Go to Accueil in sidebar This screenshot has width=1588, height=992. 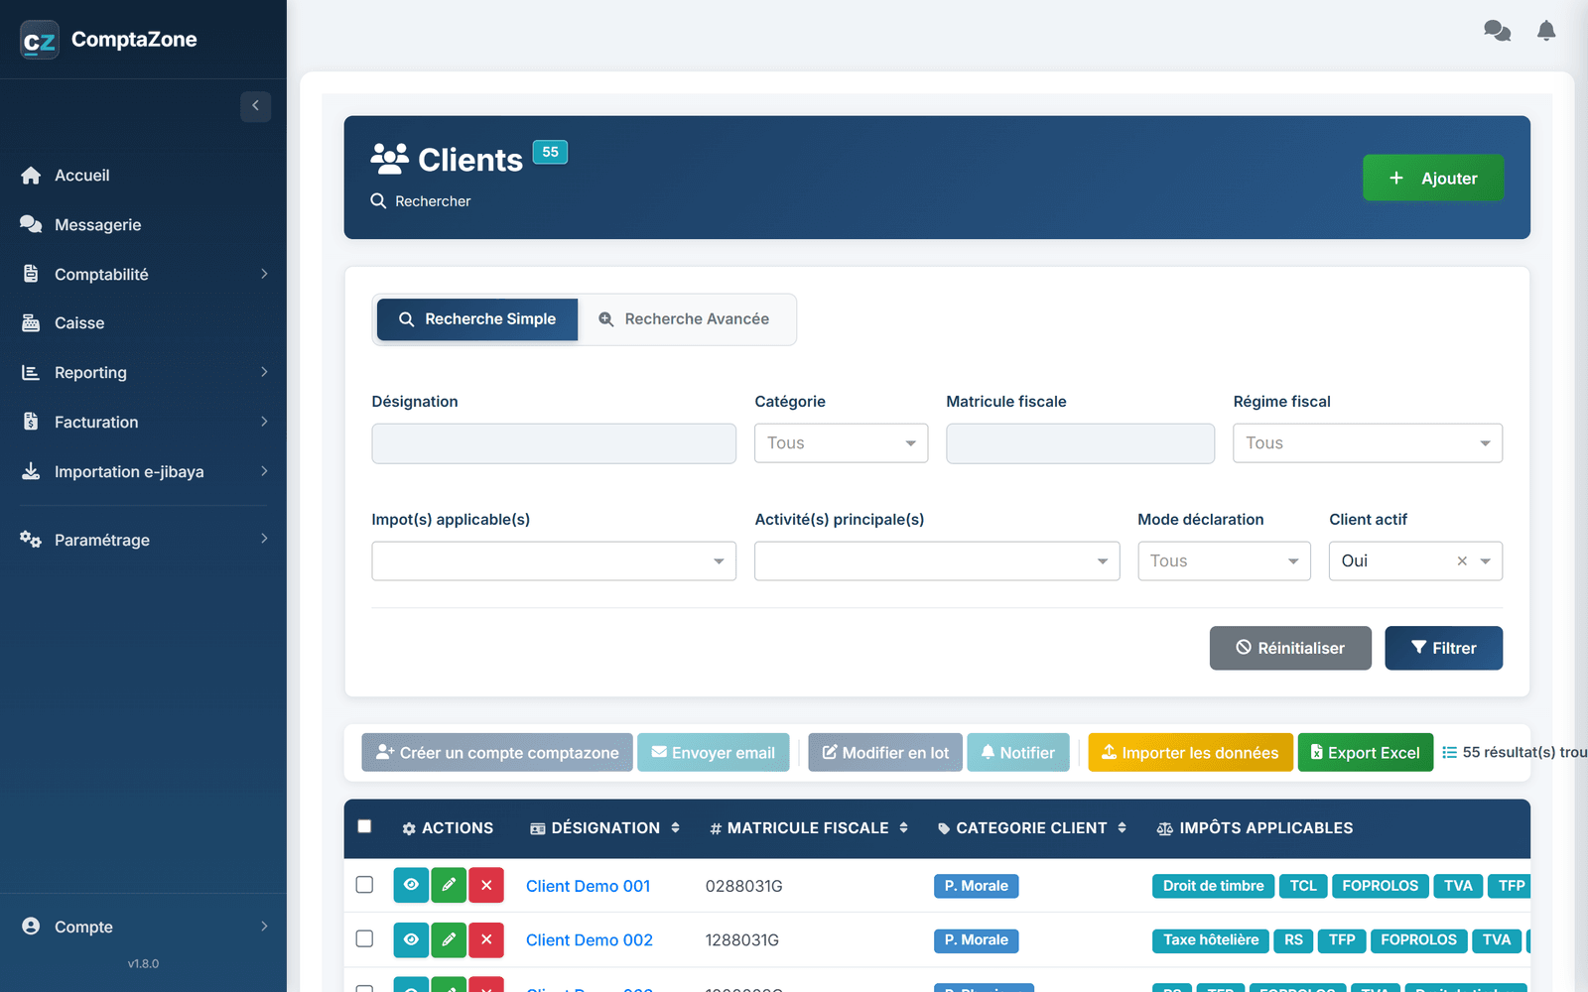click(143, 176)
